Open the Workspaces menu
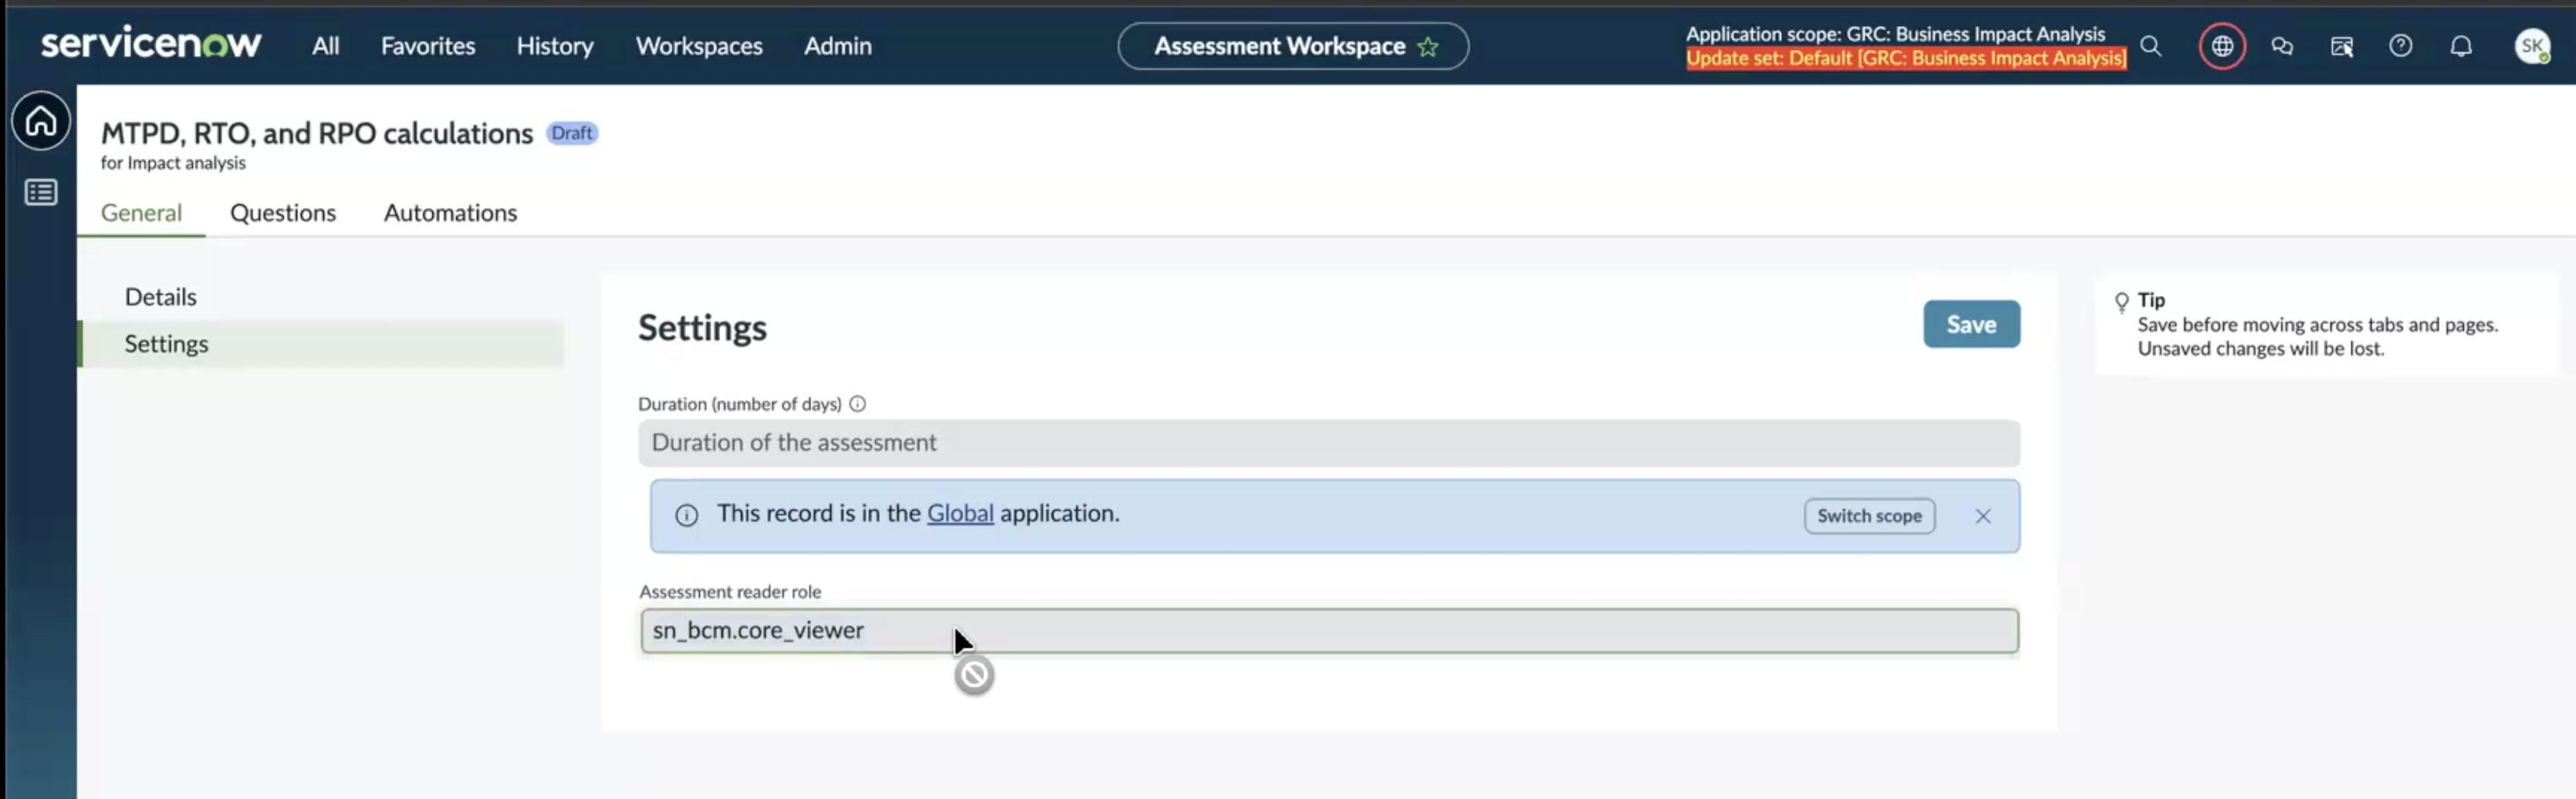Viewport: 2576px width, 799px height. pos(699,46)
